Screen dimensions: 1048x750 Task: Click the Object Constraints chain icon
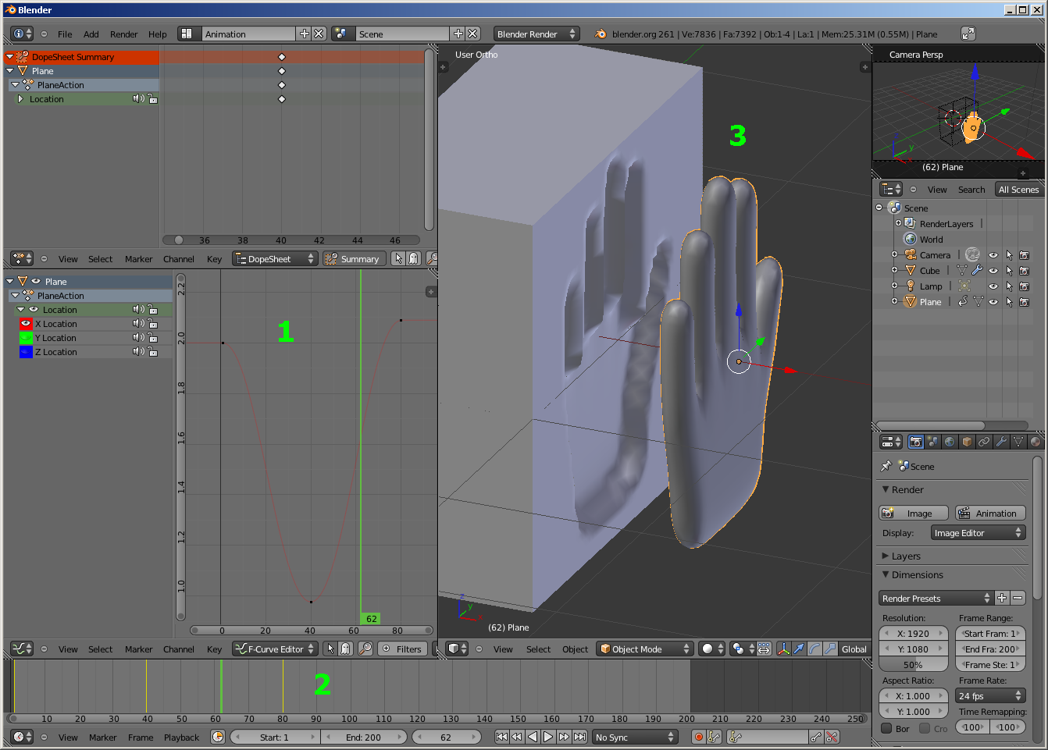click(984, 442)
